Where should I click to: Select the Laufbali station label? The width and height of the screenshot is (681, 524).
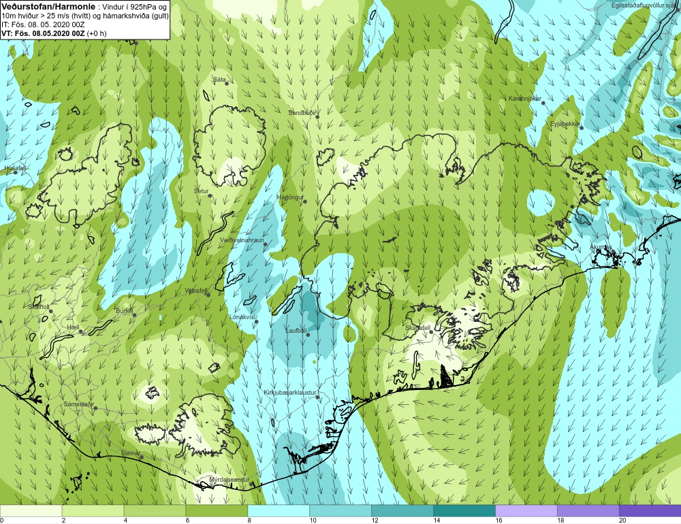pyautogui.click(x=296, y=330)
